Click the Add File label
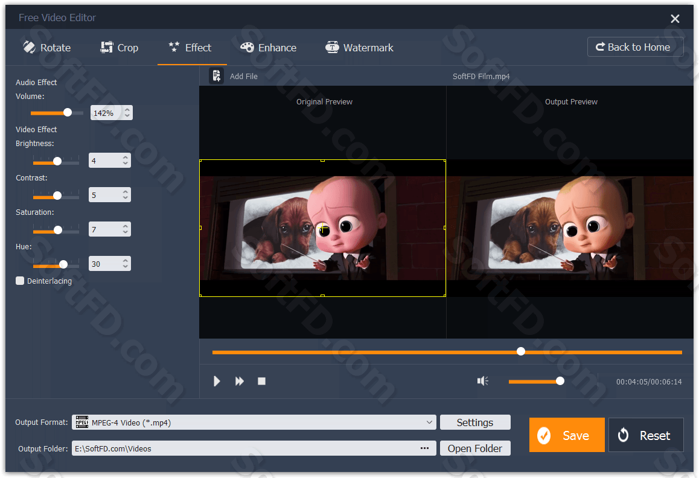Viewport: 699px width, 478px height. (243, 76)
